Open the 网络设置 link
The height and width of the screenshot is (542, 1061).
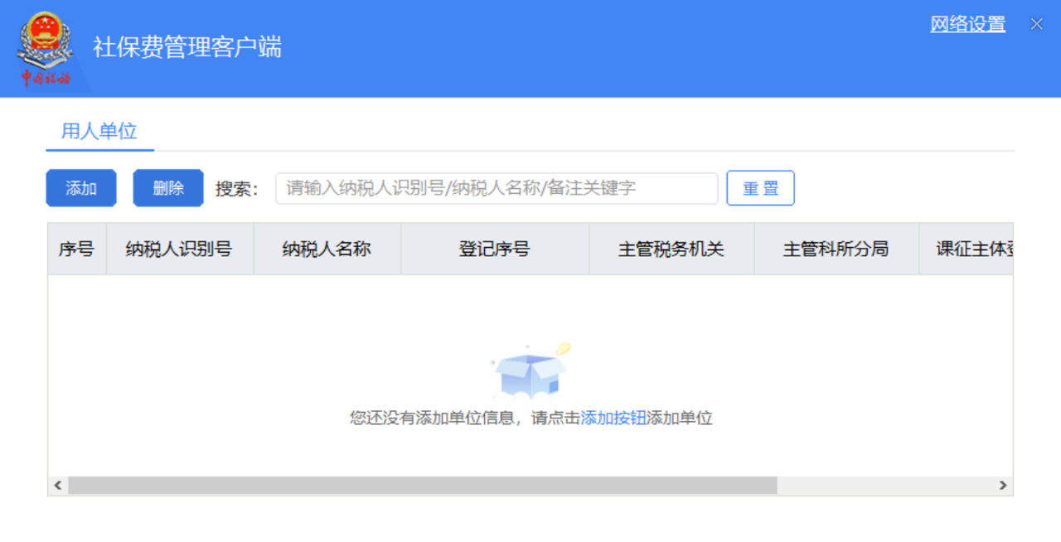coord(967,24)
